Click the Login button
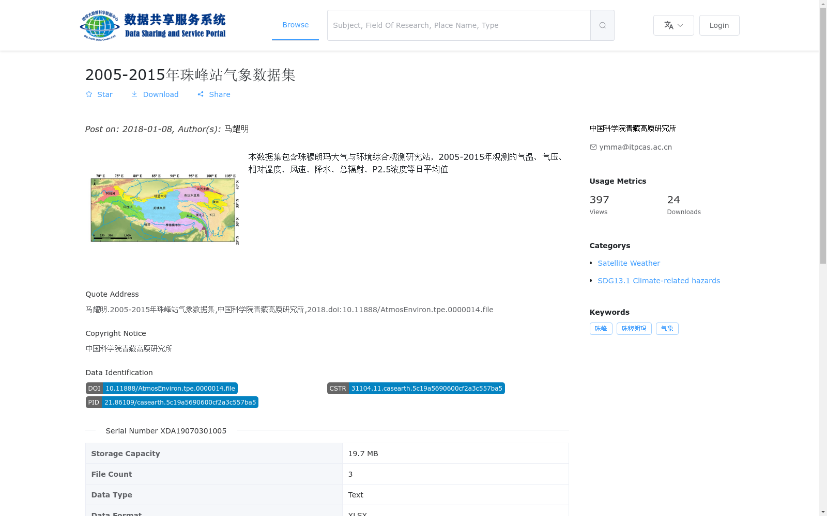Image resolution: width=827 pixels, height=516 pixels. [x=719, y=25]
